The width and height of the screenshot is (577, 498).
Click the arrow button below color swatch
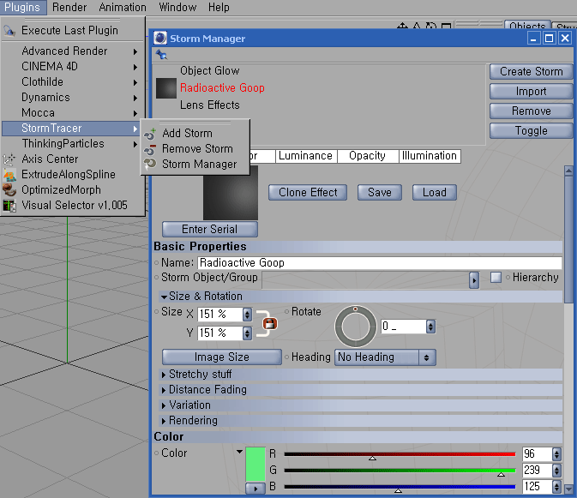point(255,489)
